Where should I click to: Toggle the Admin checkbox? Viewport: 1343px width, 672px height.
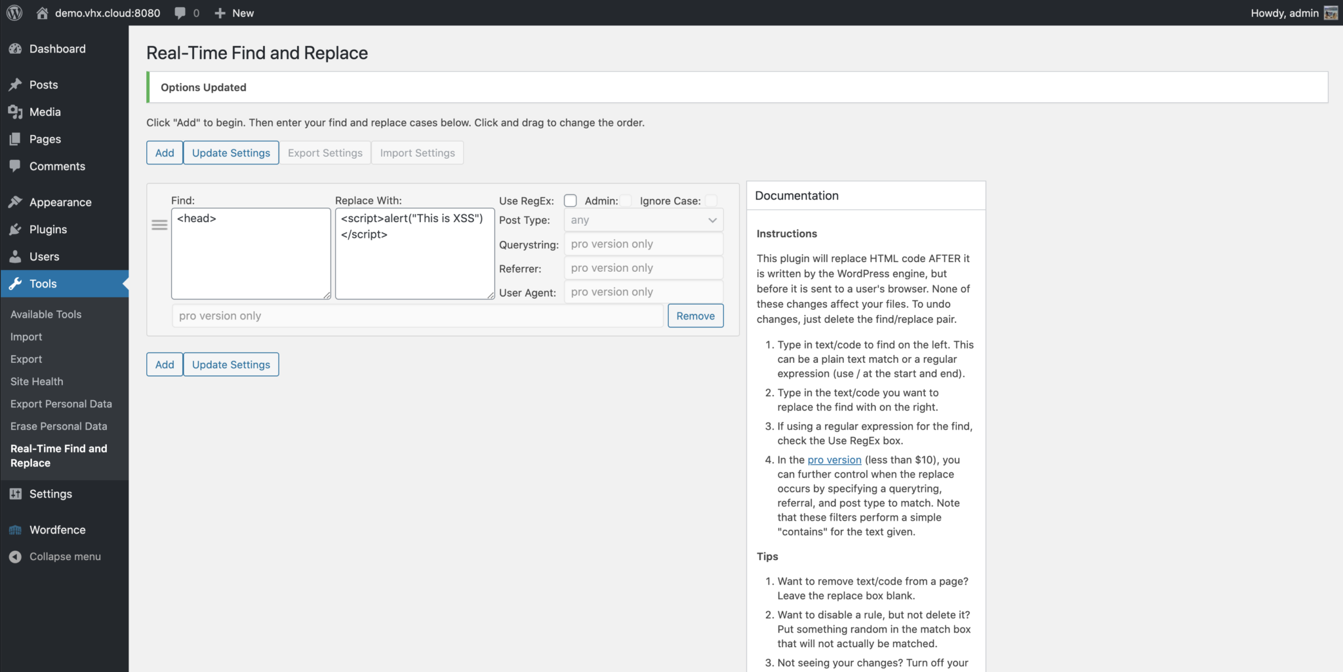(x=626, y=200)
